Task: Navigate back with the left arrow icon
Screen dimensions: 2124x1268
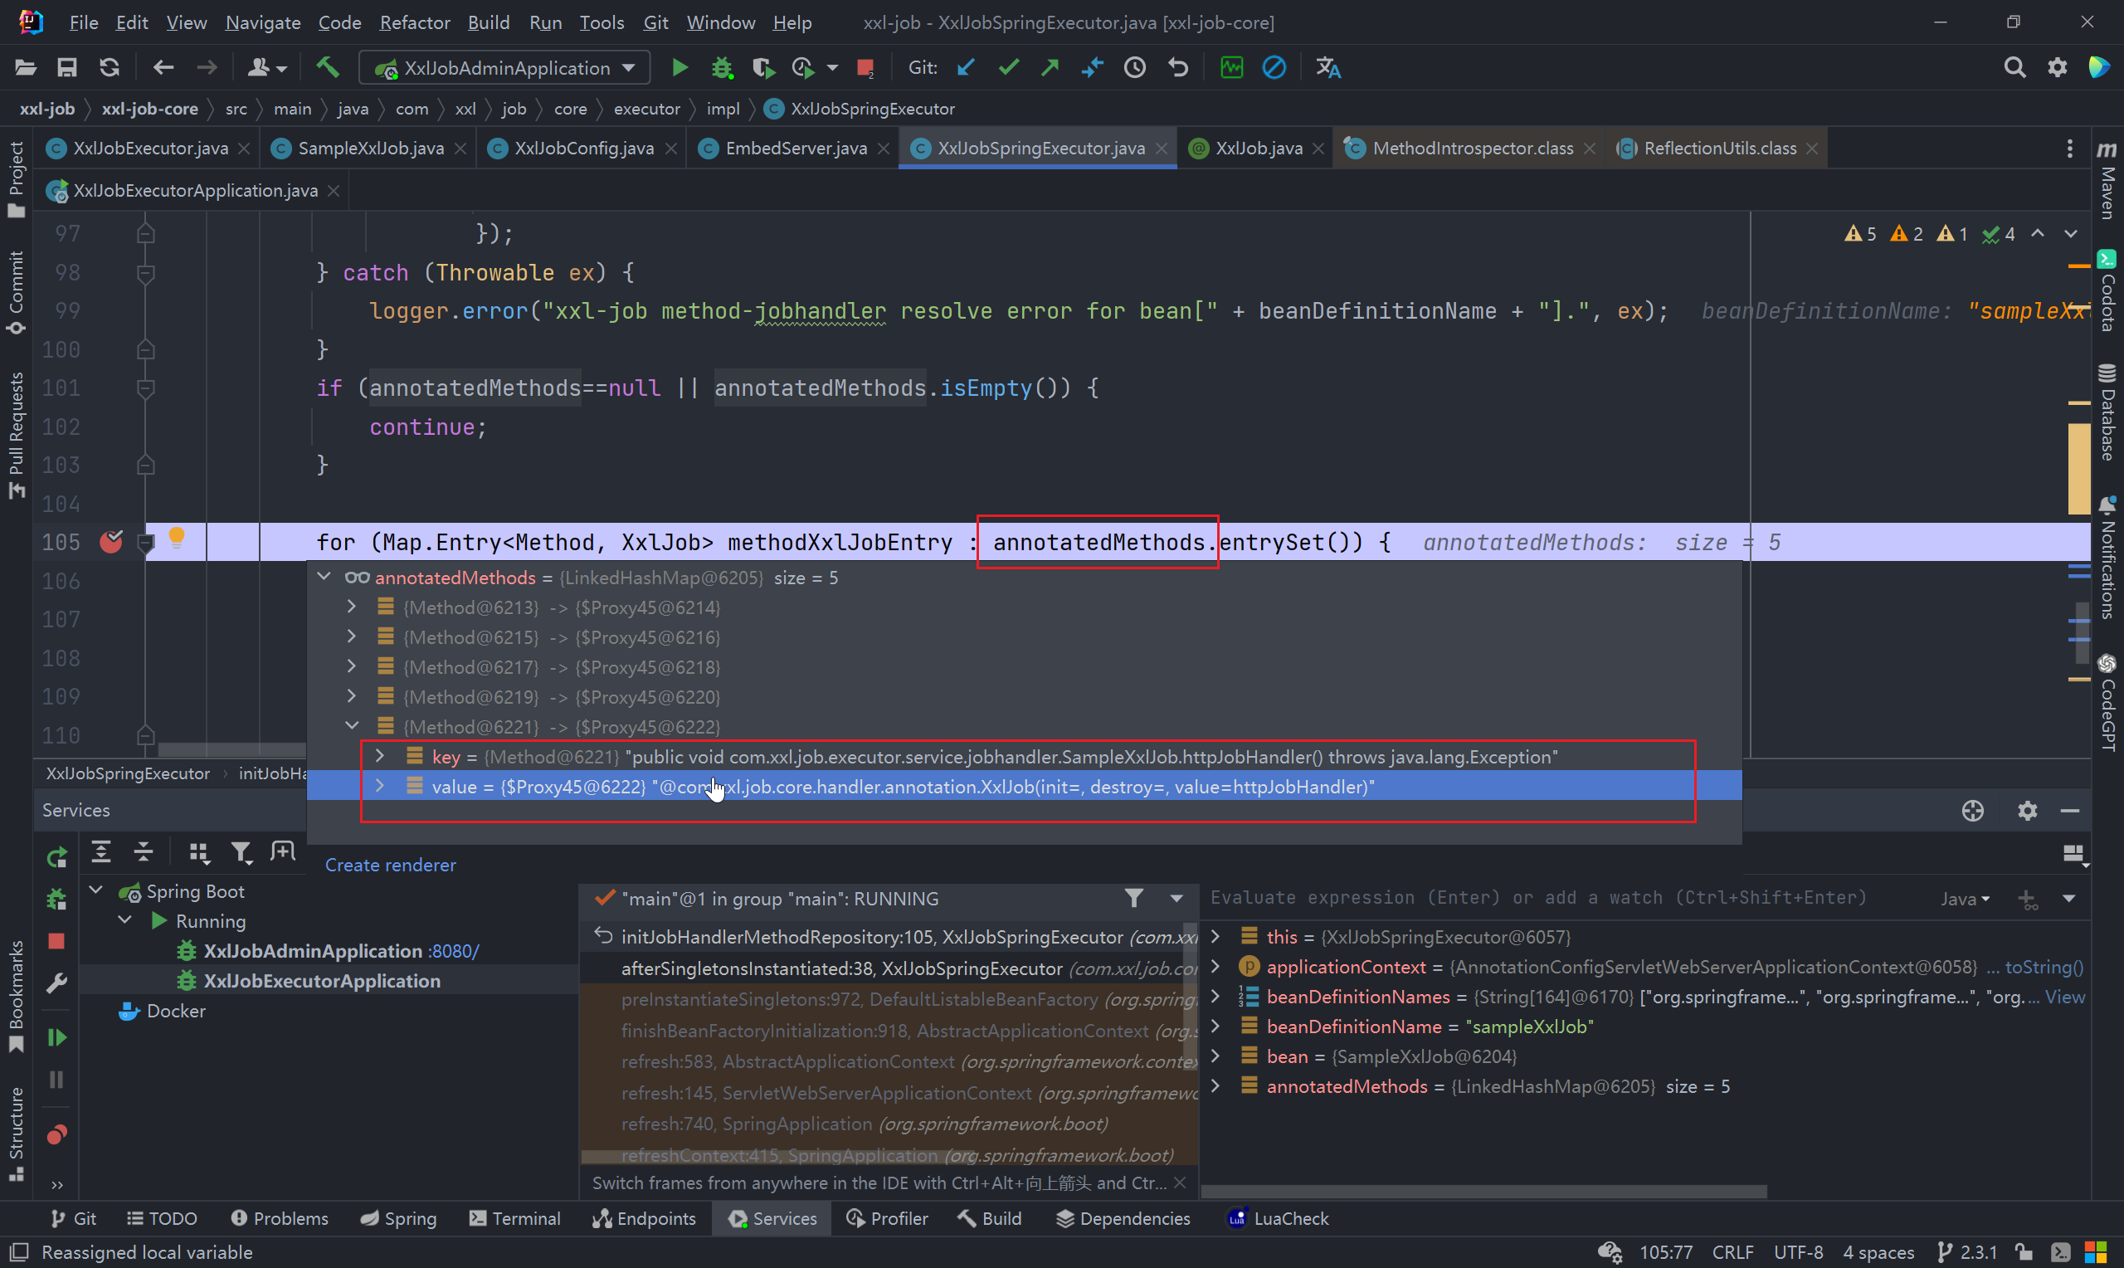Action: 163,67
